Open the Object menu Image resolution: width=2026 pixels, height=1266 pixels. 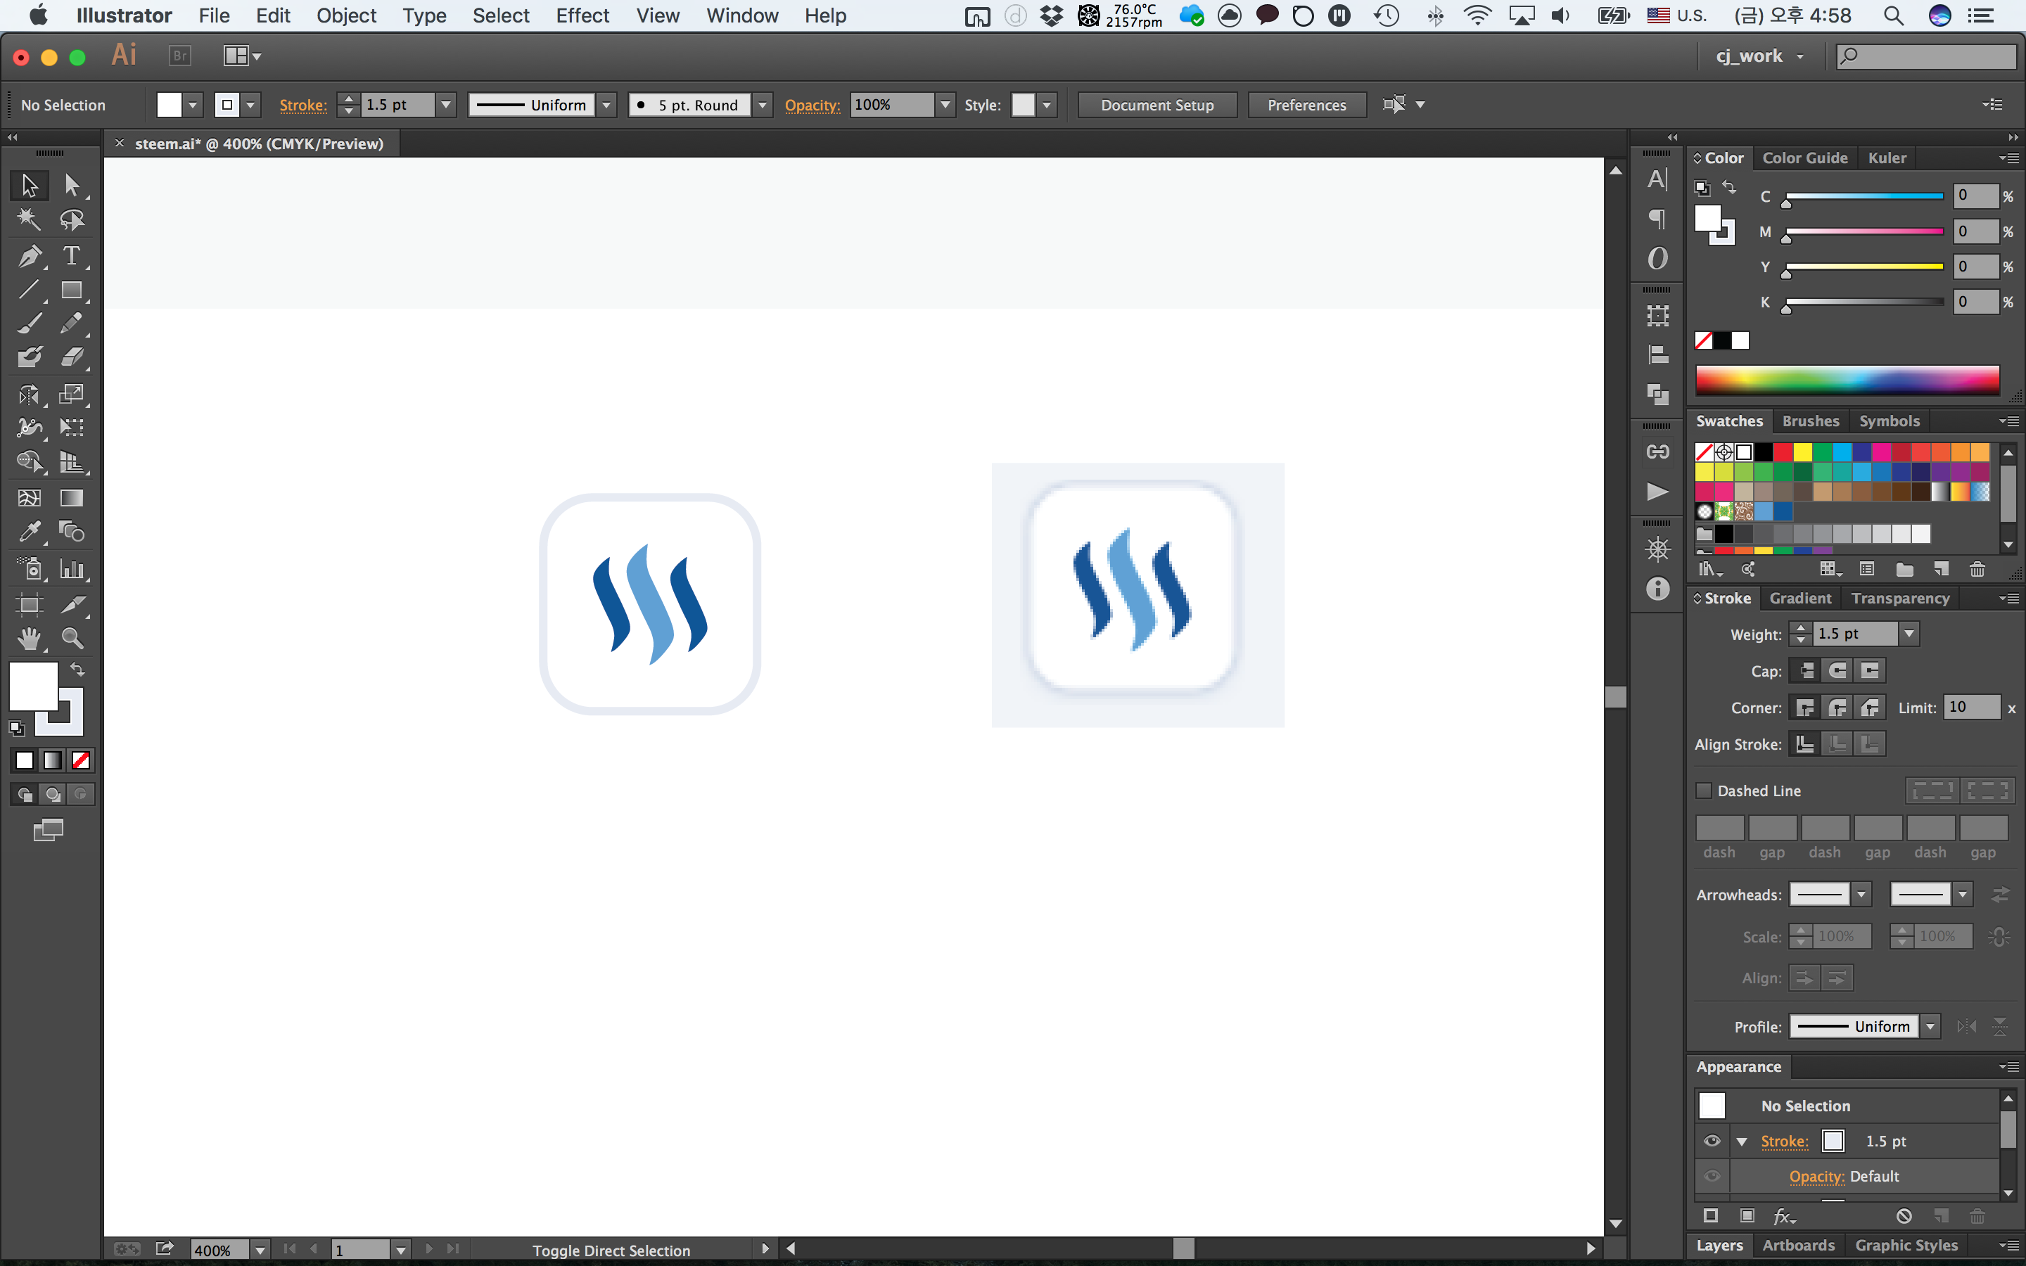tap(346, 15)
